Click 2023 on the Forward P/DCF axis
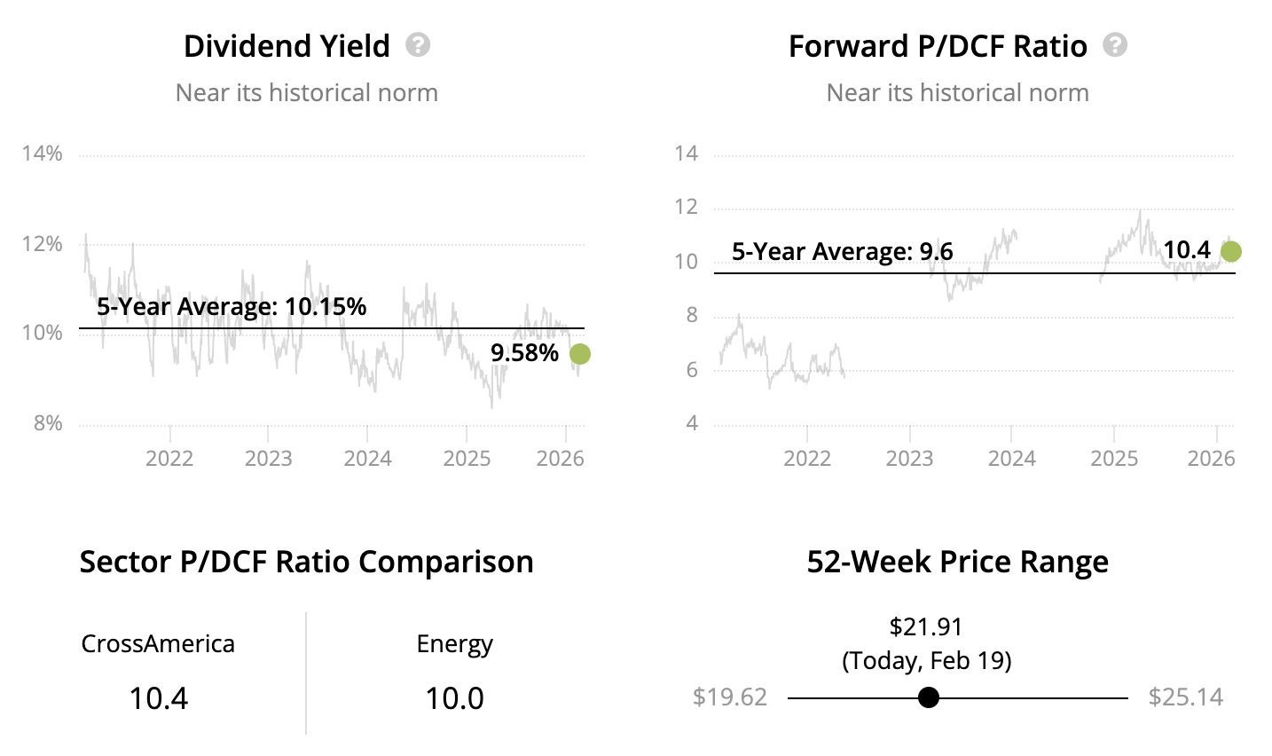The width and height of the screenshot is (1272, 756). coord(909,459)
